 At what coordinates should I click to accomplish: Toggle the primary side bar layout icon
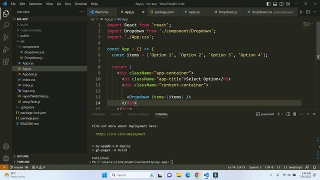click(x=268, y=3)
